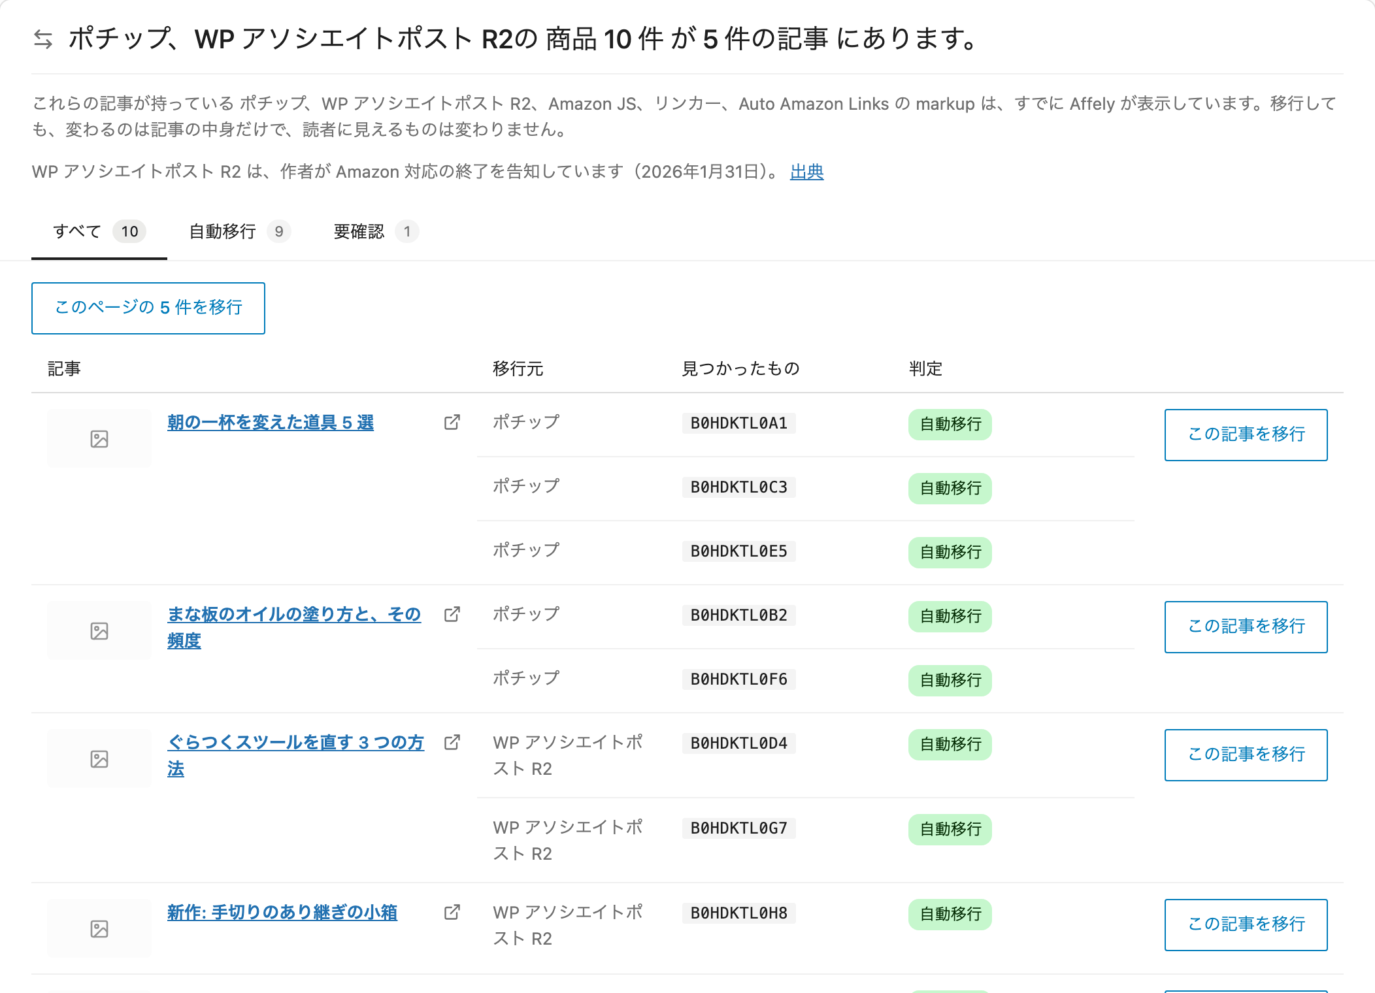The image size is (1375, 993).
Task: Select product code B0HDKTL0C3
Action: (x=738, y=487)
